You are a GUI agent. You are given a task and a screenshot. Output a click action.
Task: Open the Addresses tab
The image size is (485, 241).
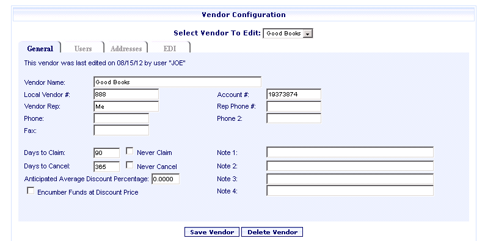[x=126, y=49]
